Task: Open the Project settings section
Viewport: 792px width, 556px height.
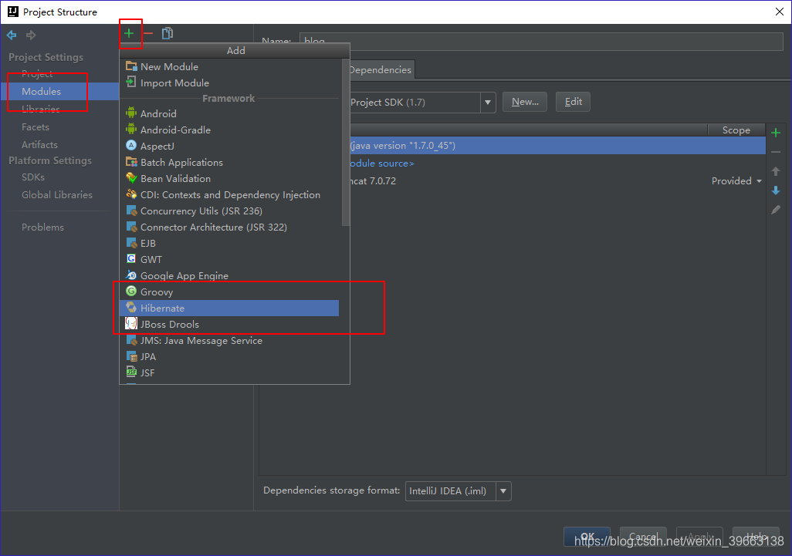Action: click(37, 74)
